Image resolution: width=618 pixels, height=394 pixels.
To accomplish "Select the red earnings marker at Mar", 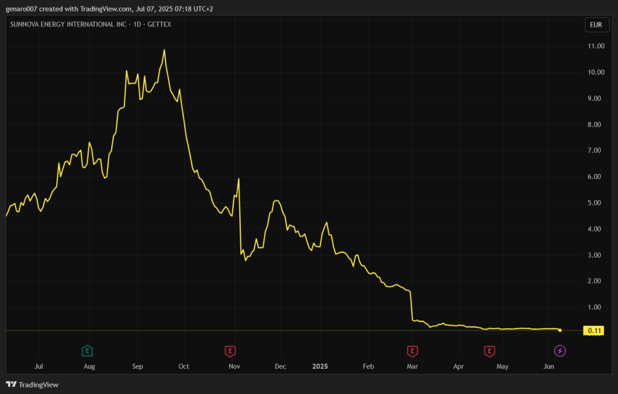I will [x=412, y=350].
